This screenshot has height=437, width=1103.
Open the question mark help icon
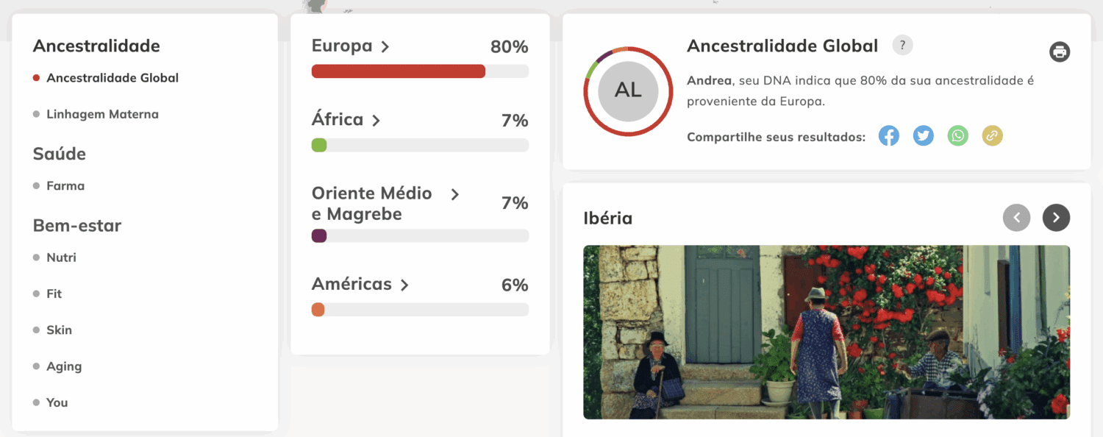point(902,46)
